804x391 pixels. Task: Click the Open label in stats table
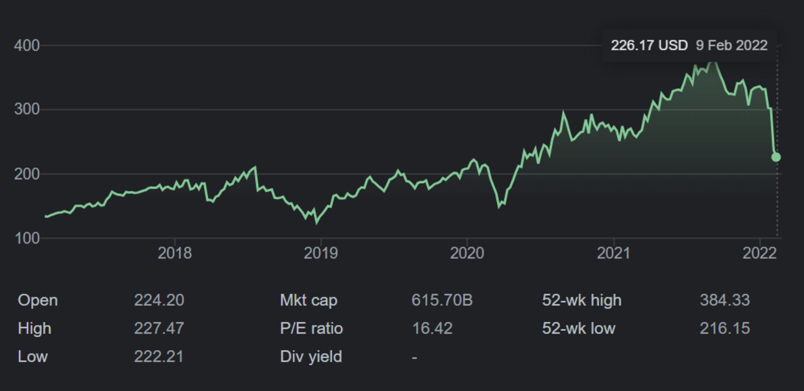tap(38, 300)
